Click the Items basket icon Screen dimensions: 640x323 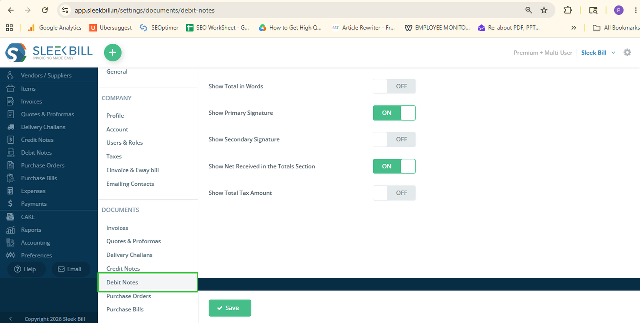(x=10, y=88)
